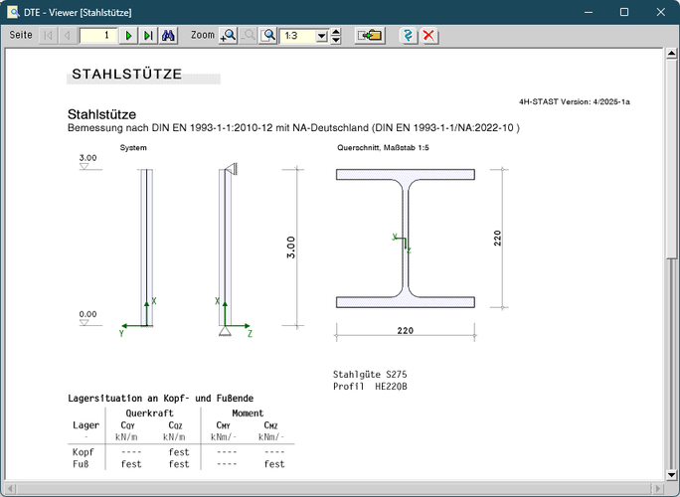Viewport: 680px width, 497px height.
Task: Zoom in with magnifier plus icon
Action: [229, 35]
